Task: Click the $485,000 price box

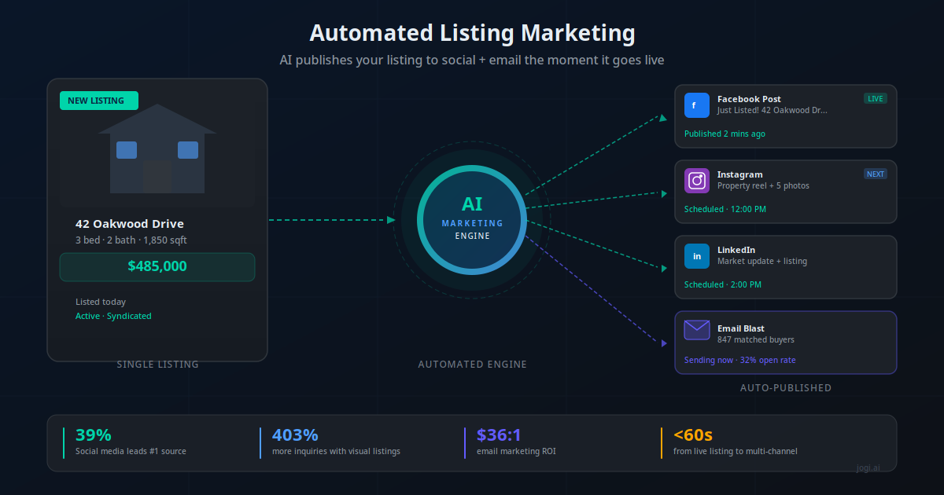Action: pos(157,267)
